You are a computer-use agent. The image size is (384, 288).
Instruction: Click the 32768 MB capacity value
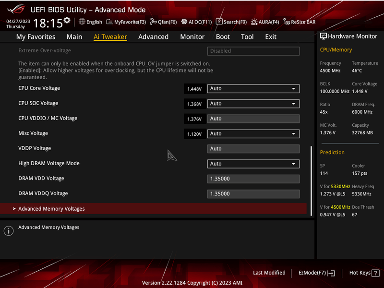[362, 133]
